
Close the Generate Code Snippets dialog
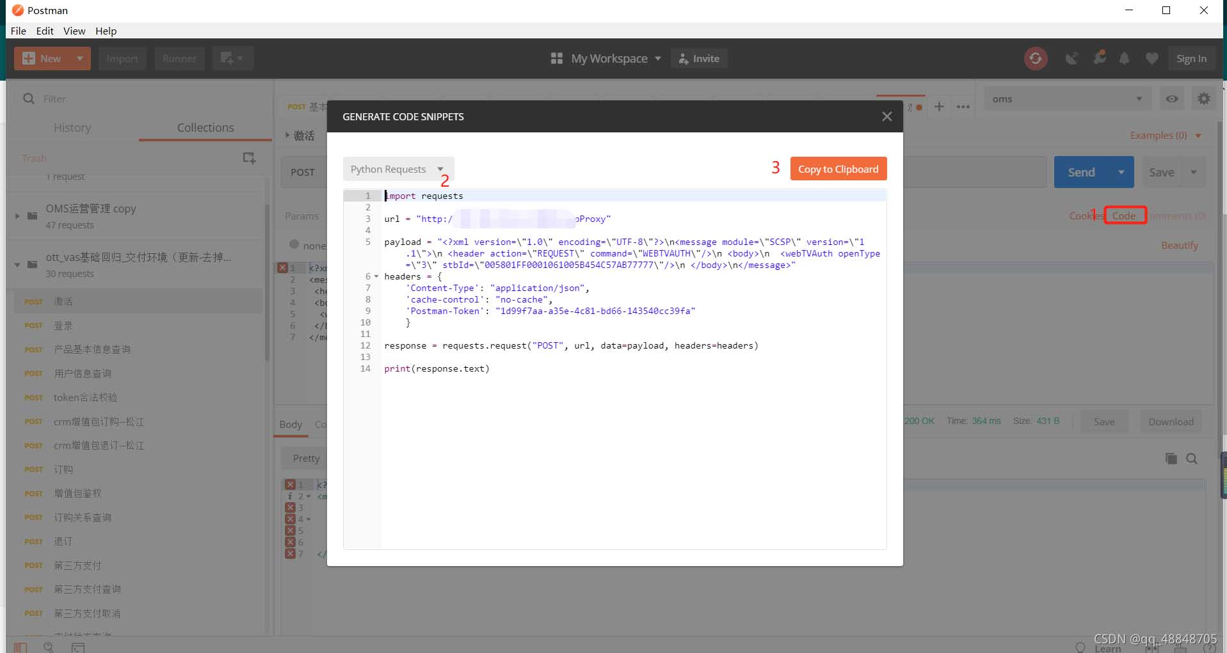point(886,116)
